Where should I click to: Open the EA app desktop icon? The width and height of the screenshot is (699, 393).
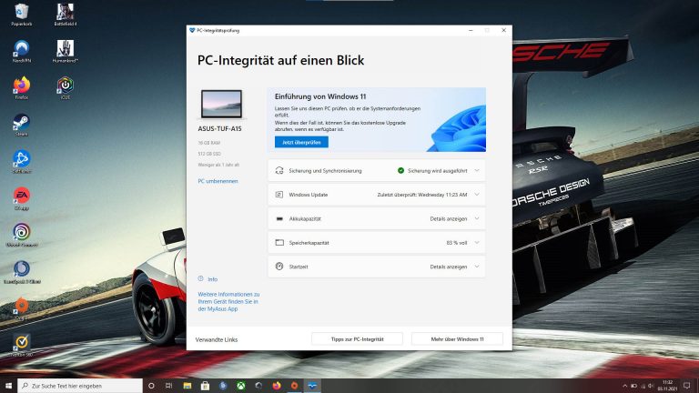21,196
